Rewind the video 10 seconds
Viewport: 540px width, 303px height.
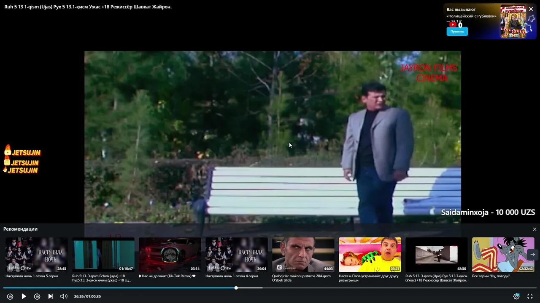point(10,296)
